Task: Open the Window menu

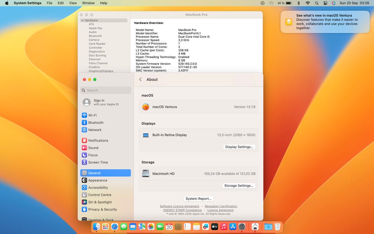Action: pyautogui.click(x=88, y=3)
